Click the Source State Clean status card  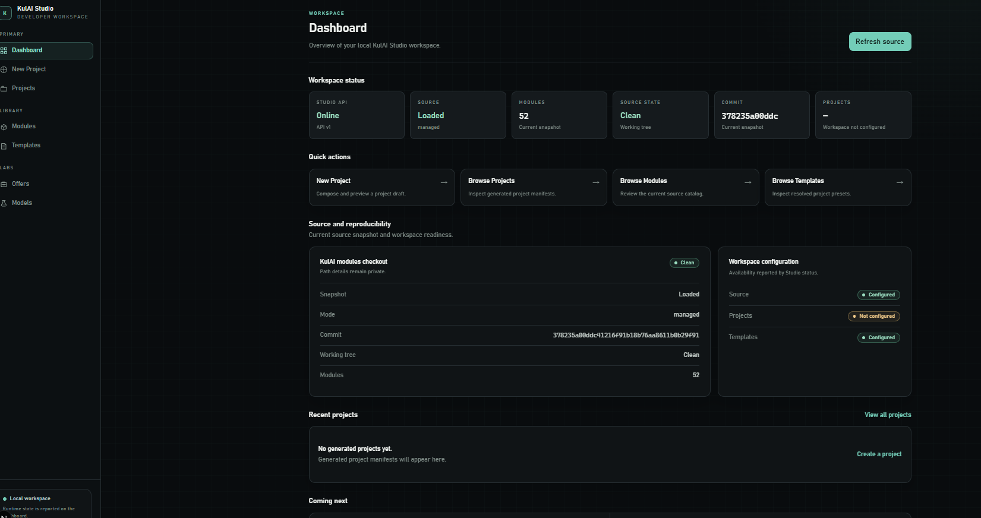pyautogui.click(x=661, y=115)
